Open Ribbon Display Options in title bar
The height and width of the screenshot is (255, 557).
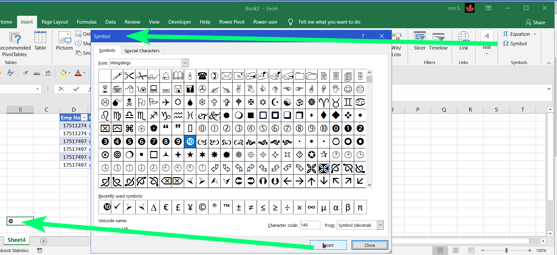tap(488, 8)
